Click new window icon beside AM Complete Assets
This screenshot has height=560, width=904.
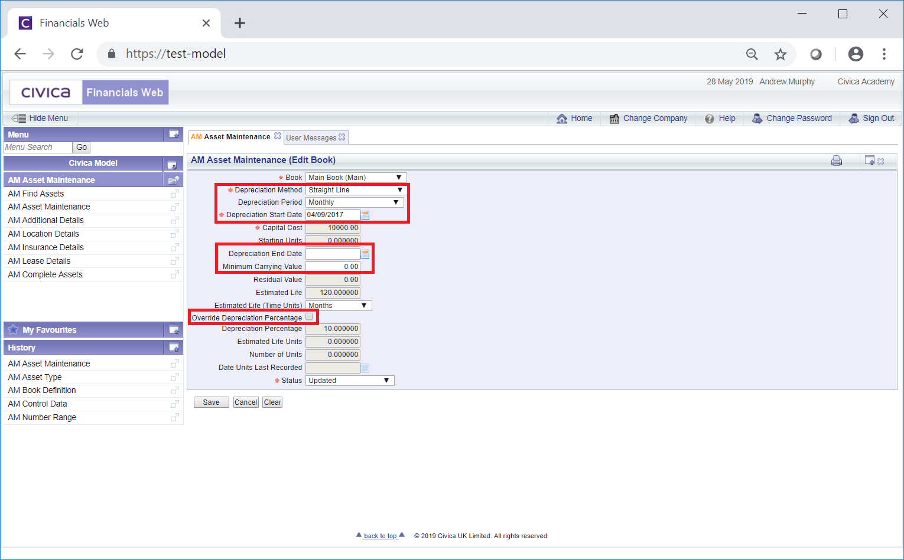175,274
